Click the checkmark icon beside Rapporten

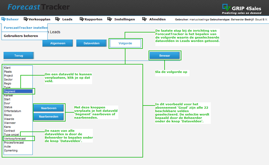tap(82, 19)
